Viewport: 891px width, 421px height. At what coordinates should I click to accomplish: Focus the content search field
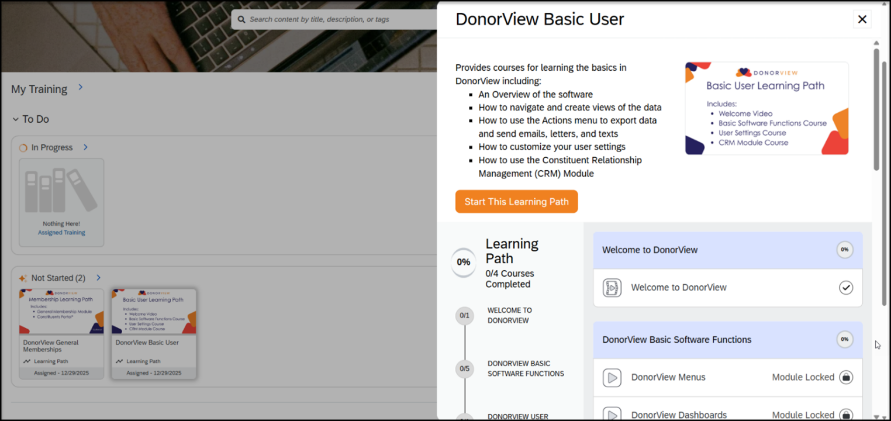334,19
